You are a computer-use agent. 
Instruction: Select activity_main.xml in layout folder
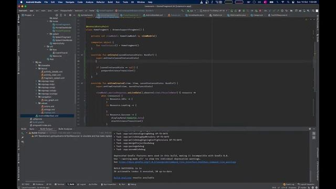(51, 75)
